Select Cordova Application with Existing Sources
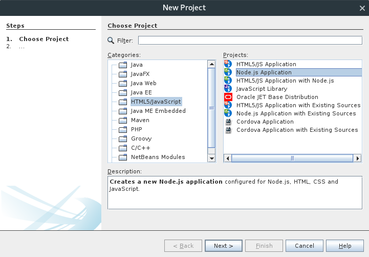The image size is (369, 257). [297, 130]
